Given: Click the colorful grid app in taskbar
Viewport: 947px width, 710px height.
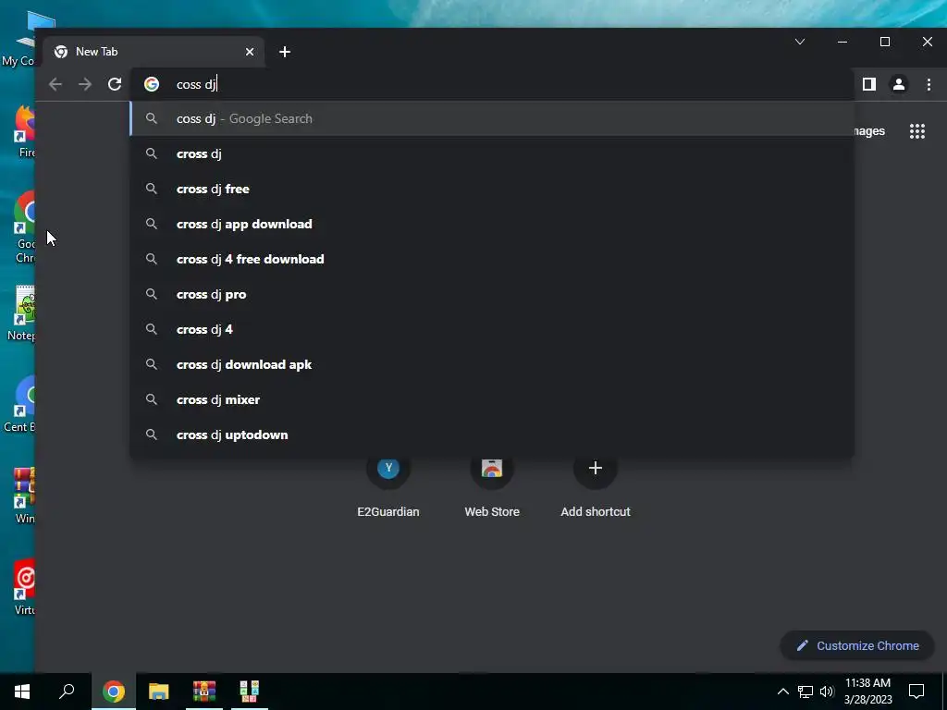Looking at the screenshot, I should point(249,692).
